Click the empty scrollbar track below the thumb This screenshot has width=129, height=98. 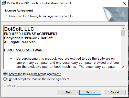tap(123, 50)
